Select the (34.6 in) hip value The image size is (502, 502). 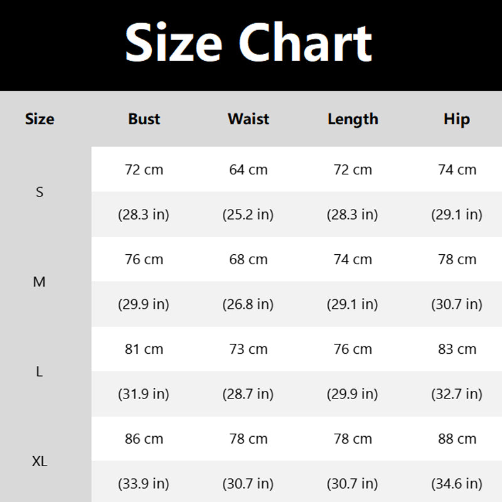(457, 484)
